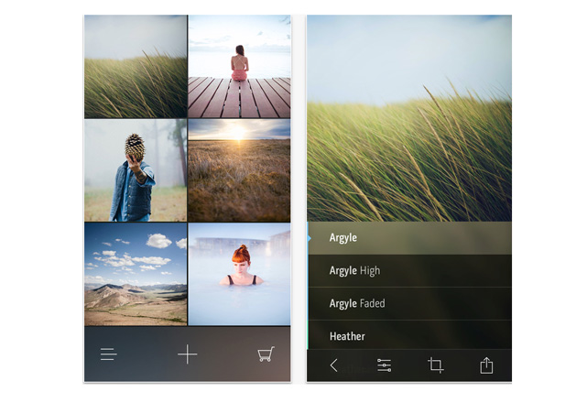
Task: Tap the plus icon to add a photo
Action: click(188, 354)
